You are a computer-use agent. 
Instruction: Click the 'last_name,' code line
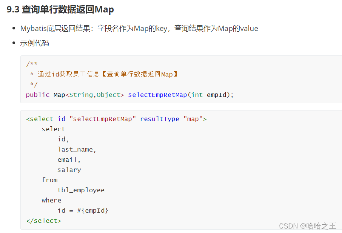coord(77,149)
